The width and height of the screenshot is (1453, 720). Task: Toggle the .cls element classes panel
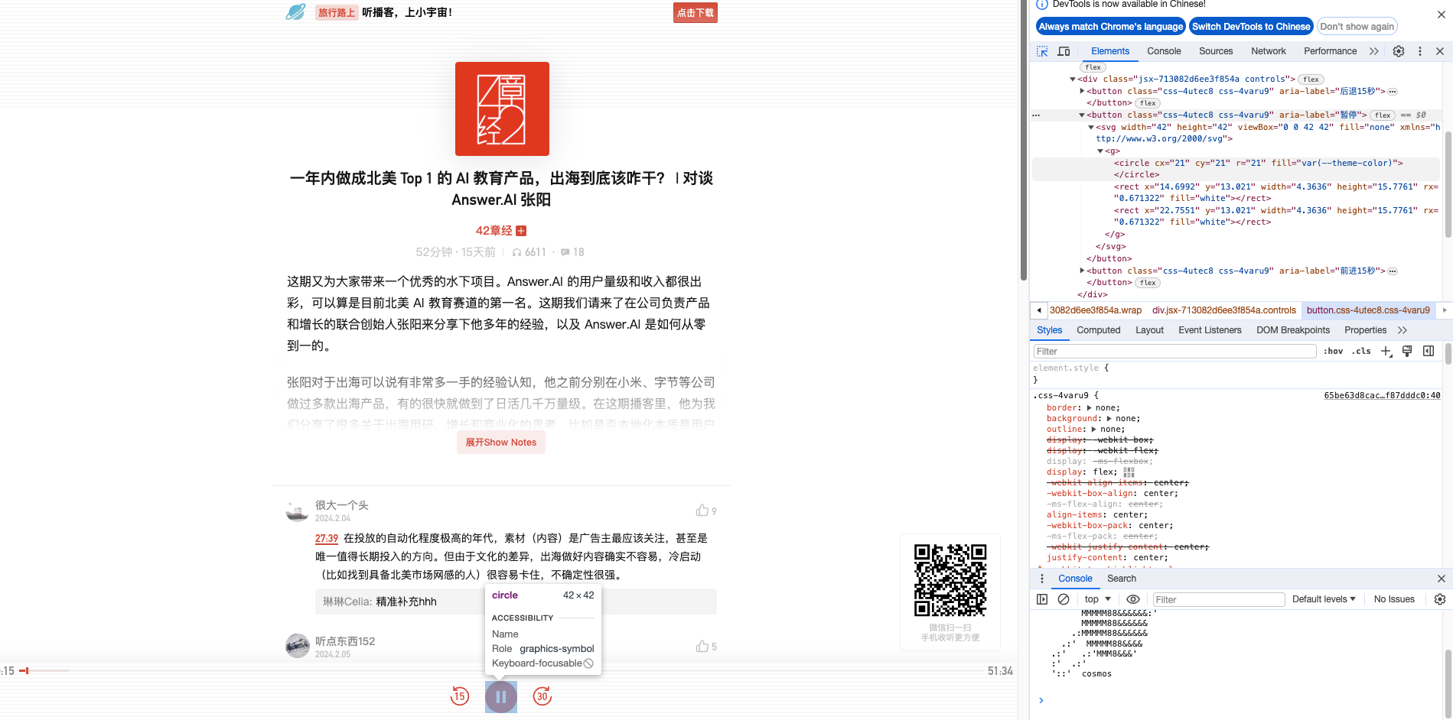pyautogui.click(x=1361, y=352)
